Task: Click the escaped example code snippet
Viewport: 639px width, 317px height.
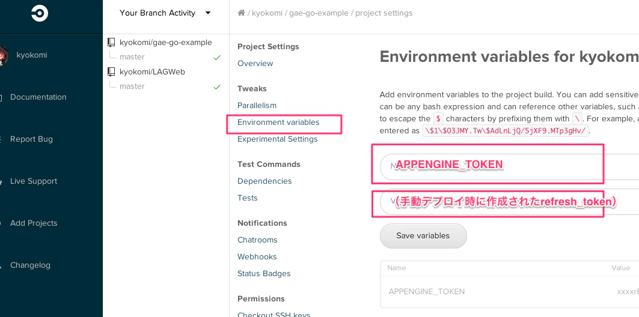Action: [x=506, y=131]
